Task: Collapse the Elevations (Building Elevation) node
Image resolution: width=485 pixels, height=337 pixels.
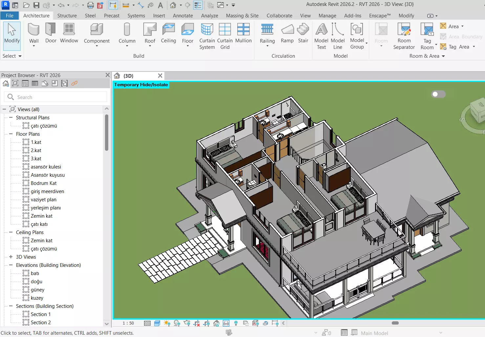Action: (11, 265)
